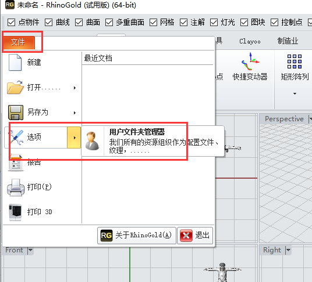
Task: Click the Print printer icon
Action: pyautogui.click(x=16, y=187)
